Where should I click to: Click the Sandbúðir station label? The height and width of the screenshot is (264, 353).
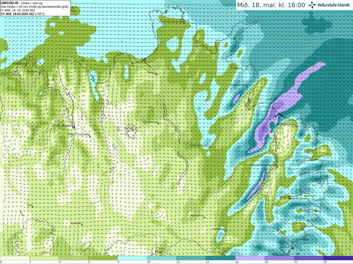[76, 223]
